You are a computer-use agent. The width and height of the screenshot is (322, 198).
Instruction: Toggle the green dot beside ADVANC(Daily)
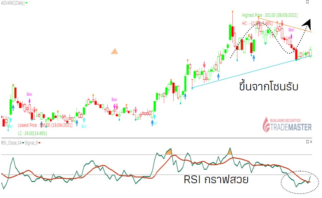click(27, 2)
